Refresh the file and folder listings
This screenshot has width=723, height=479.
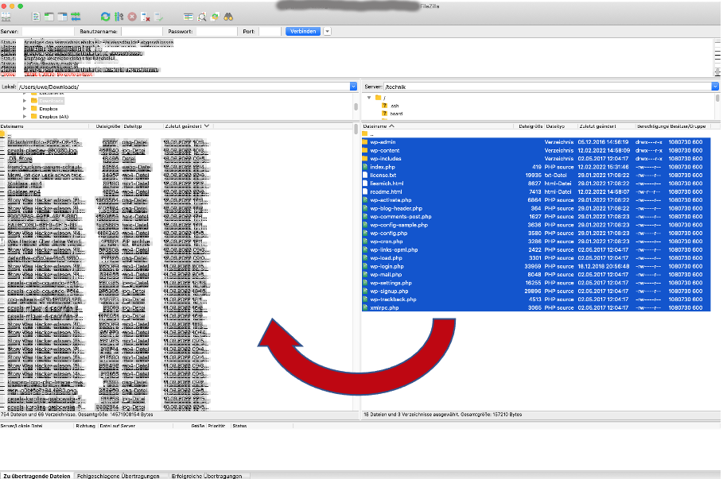105,15
